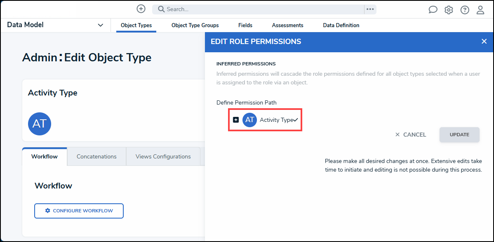Cancel the role permissions edit
Image resolution: width=494 pixels, height=242 pixels.
410,135
